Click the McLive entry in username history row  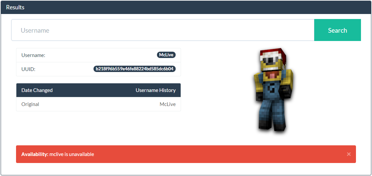point(168,104)
